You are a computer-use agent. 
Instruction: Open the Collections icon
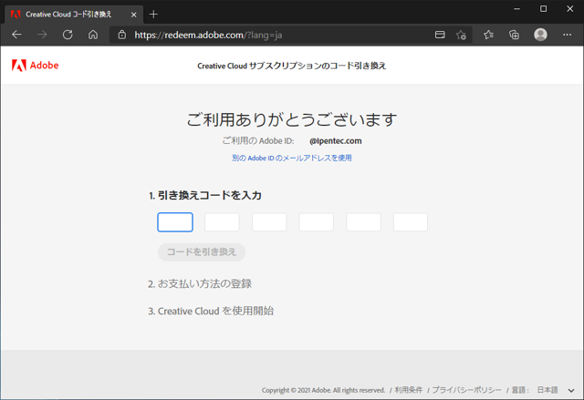[514, 35]
